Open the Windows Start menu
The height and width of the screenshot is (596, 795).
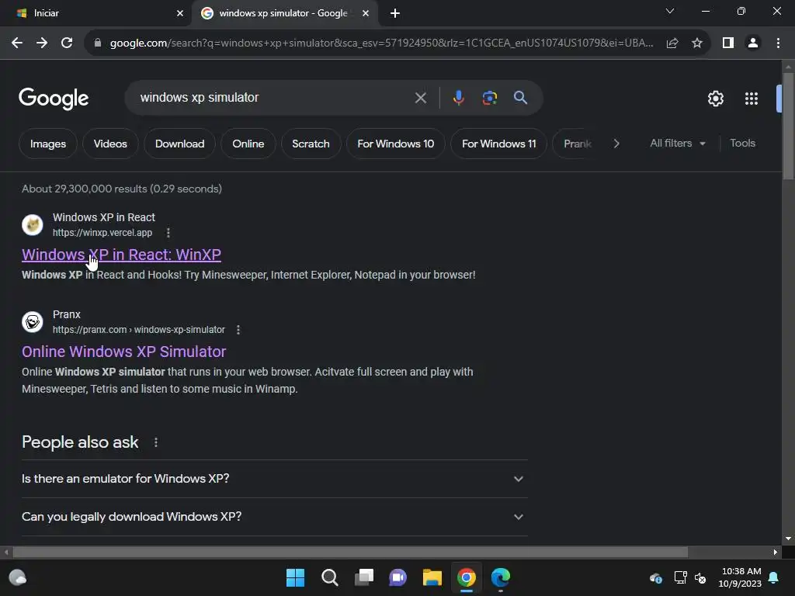pyautogui.click(x=296, y=577)
